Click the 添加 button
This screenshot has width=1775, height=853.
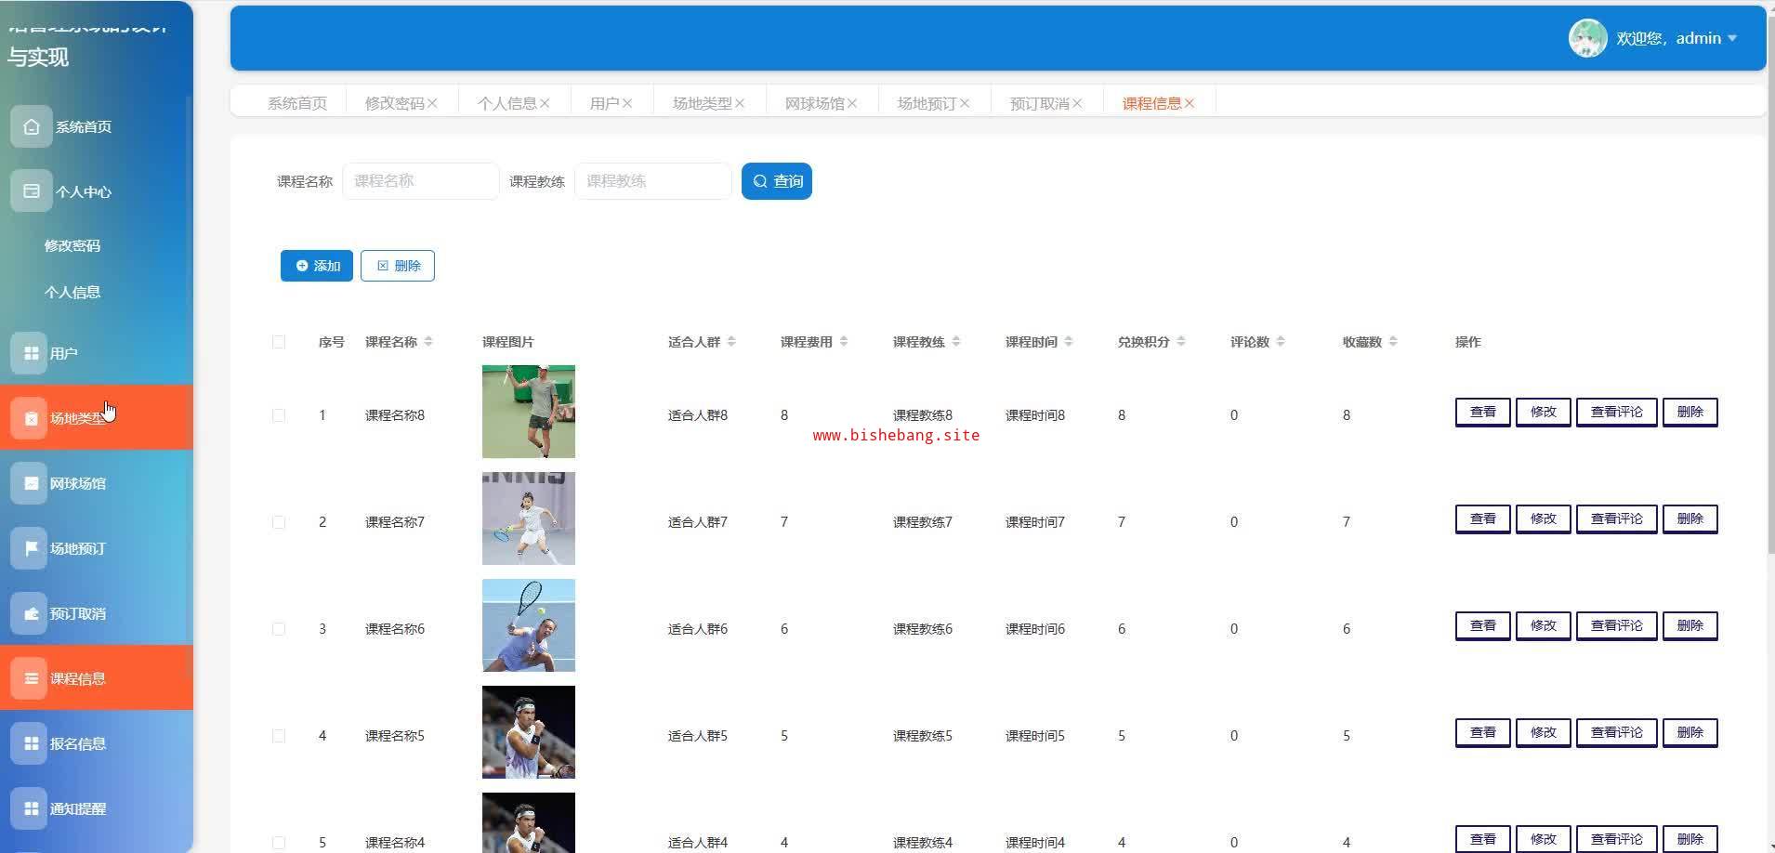click(317, 266)
